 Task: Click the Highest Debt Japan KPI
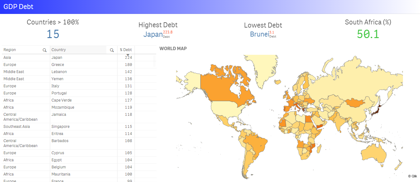(153, 34)
